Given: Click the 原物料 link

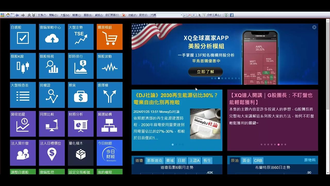Looking at the screenshot, I should coord(310,160).
